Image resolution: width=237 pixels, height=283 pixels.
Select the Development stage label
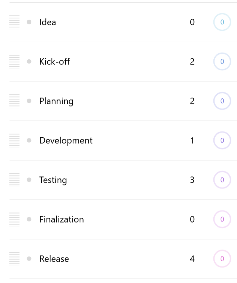point(66,140)
